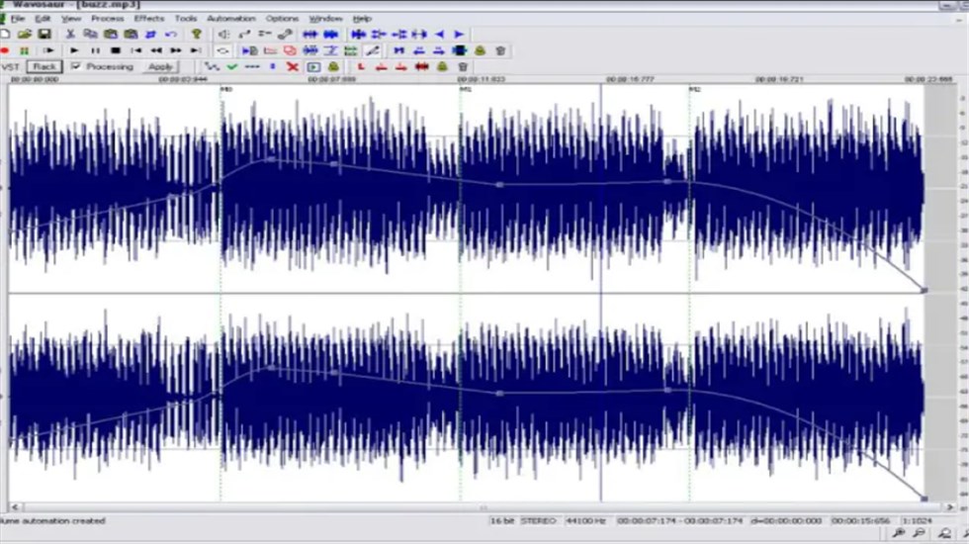Click the Open file folder icon
Screen dimensions: 969x544
pyautogui.click(x=25, y=34)
